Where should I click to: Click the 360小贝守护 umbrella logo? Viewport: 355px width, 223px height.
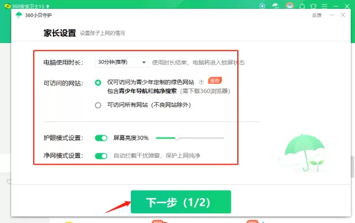19,15
